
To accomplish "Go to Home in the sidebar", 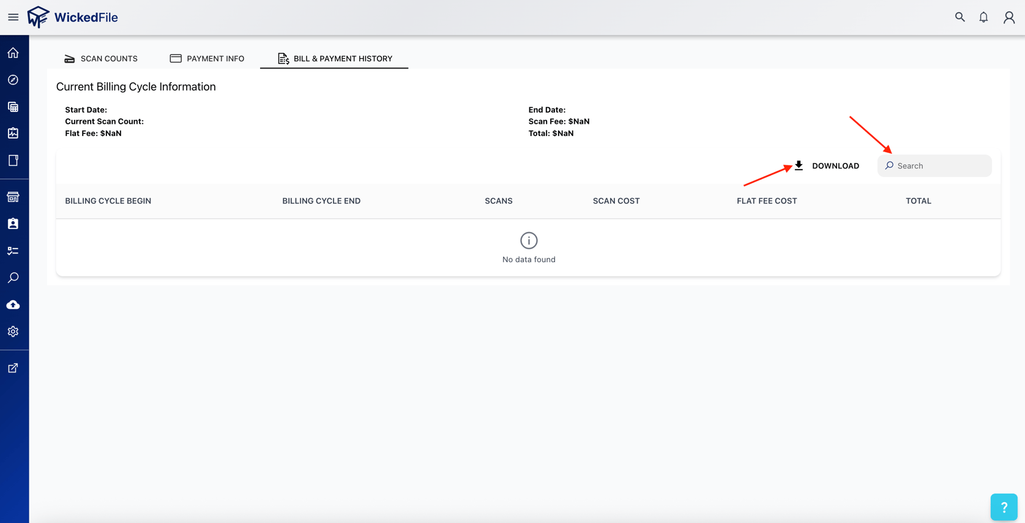I will pyautogui.click(x=13, y=53).
